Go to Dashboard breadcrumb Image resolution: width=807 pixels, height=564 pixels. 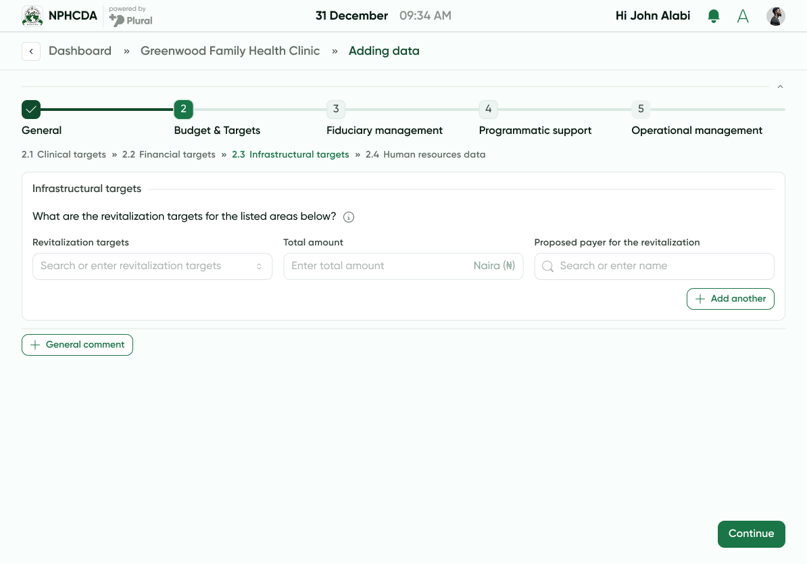[80, 51]
